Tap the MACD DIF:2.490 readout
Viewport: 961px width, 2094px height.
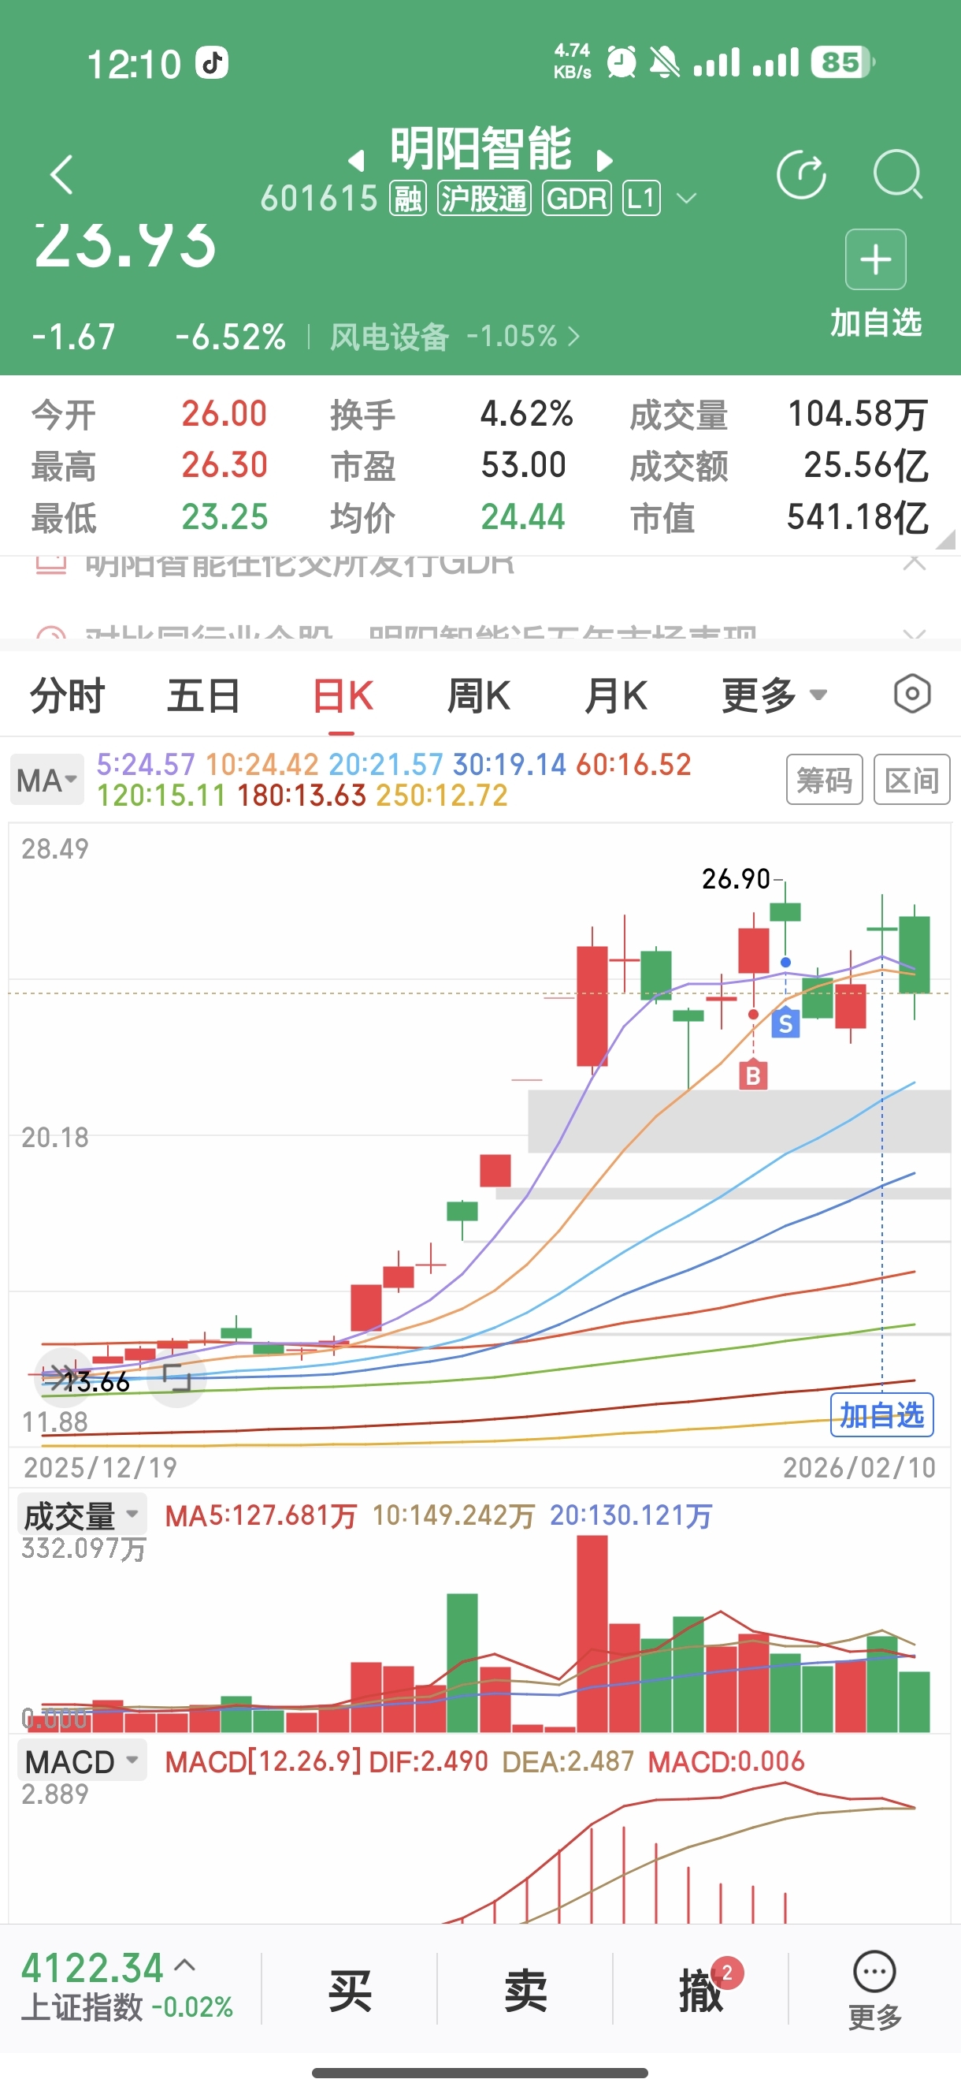pos(428,1761)
